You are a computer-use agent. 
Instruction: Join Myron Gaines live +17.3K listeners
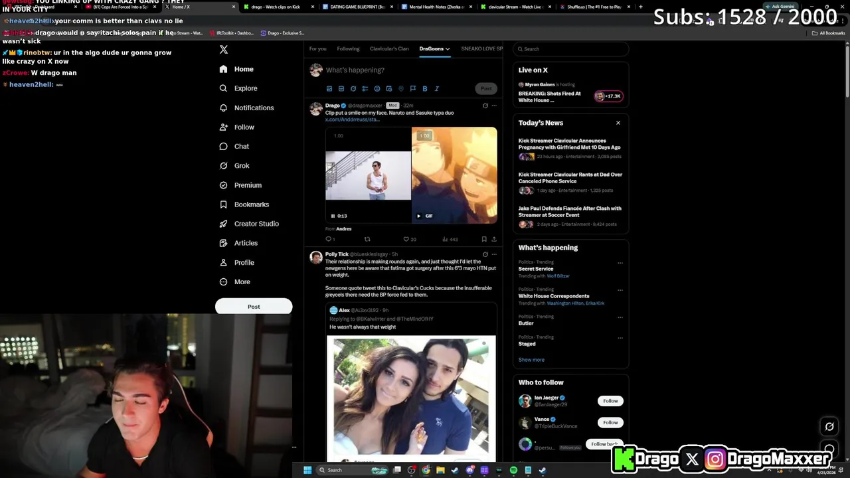pyautogui.click(x=608, y=96)
